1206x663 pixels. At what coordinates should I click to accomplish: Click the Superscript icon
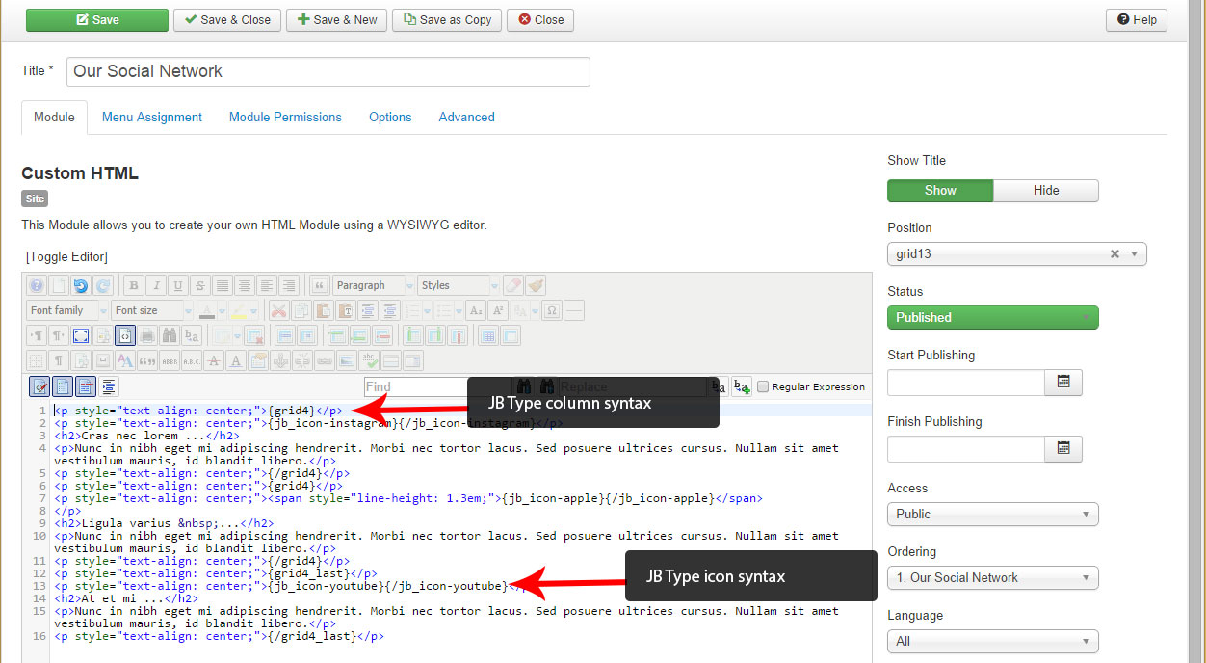click(x=498, y=310)
